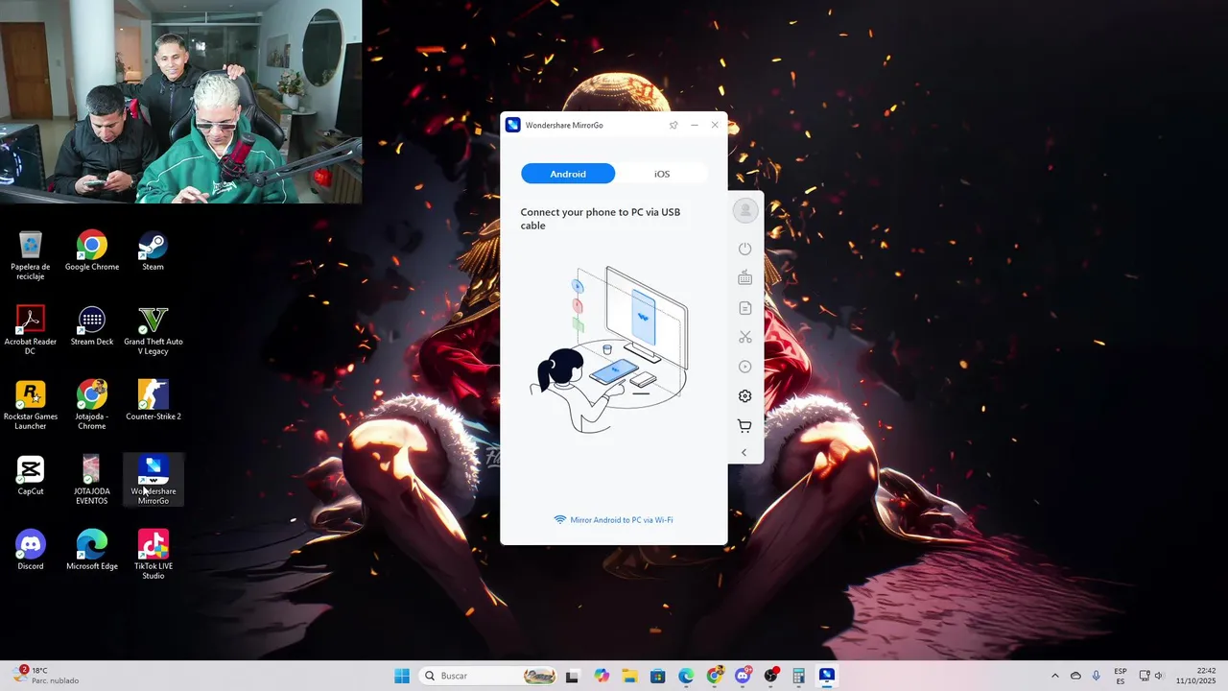Open the network and volume quick settings
The width and height of the screenshot is (1228, 691).
1151,676
